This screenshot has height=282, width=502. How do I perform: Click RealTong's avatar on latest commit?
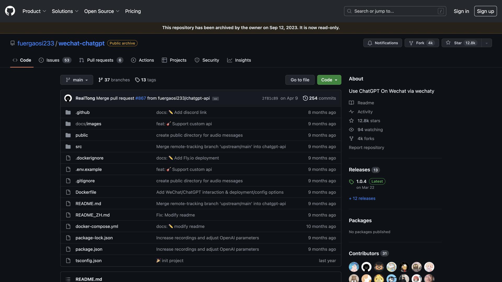(68, 98)
